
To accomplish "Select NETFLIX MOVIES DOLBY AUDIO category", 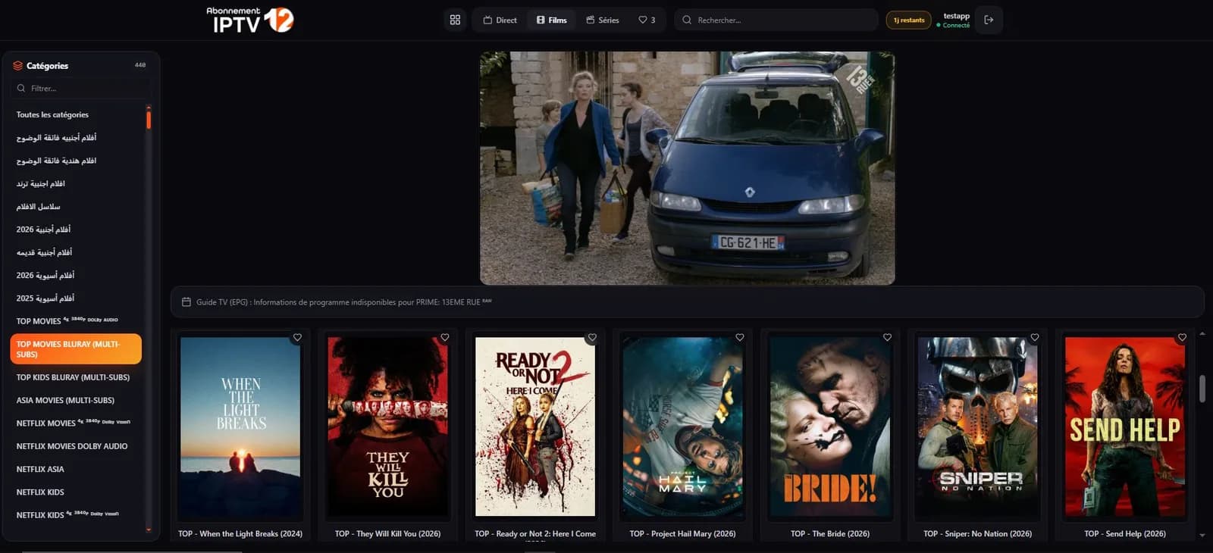I will tap(76, 446).
